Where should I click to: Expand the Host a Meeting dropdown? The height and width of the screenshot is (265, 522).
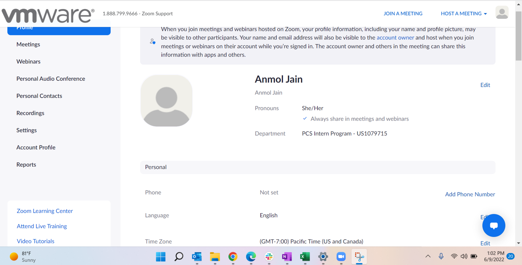click(x=464, y=13)
